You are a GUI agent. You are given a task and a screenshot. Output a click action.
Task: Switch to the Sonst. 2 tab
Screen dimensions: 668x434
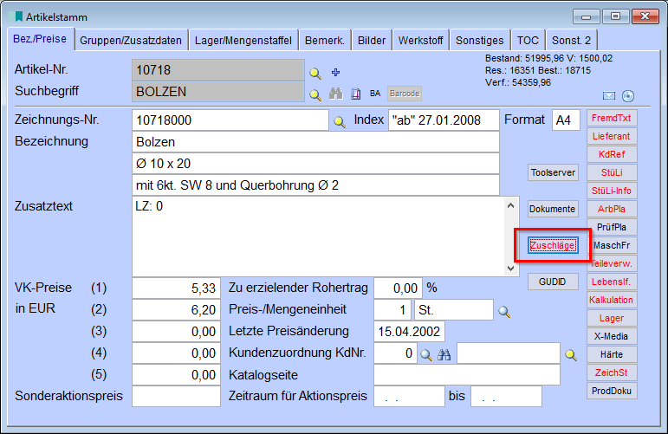[x=571, y=41]
